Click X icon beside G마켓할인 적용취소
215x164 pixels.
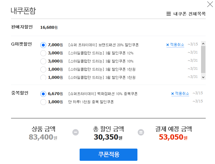168,45
